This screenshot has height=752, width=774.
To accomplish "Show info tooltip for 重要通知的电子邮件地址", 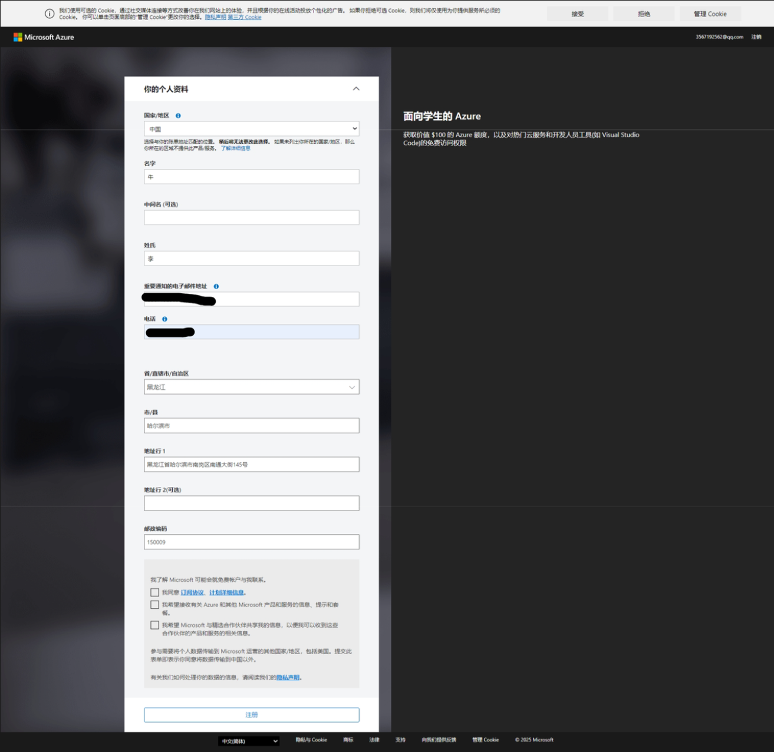I will (216, 286).
